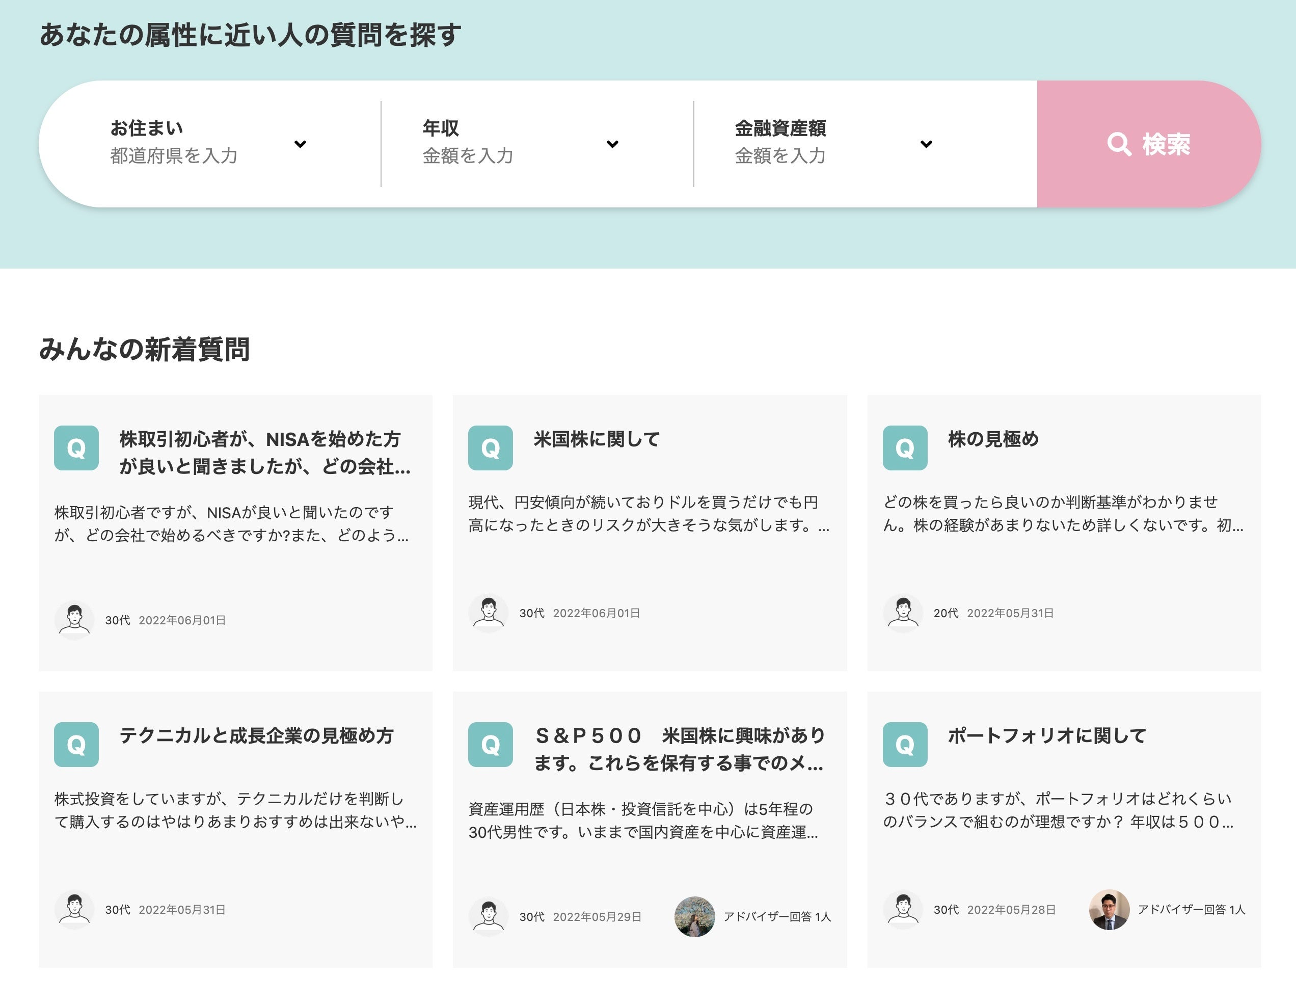Click the Q icon on NISA question
The height and width of the screenshot is (1004, 1296).
76,447
